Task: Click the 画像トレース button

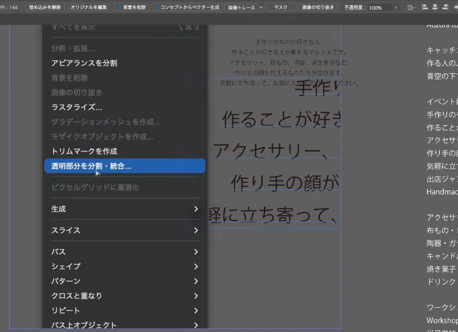Action: [x=241, y=8]
